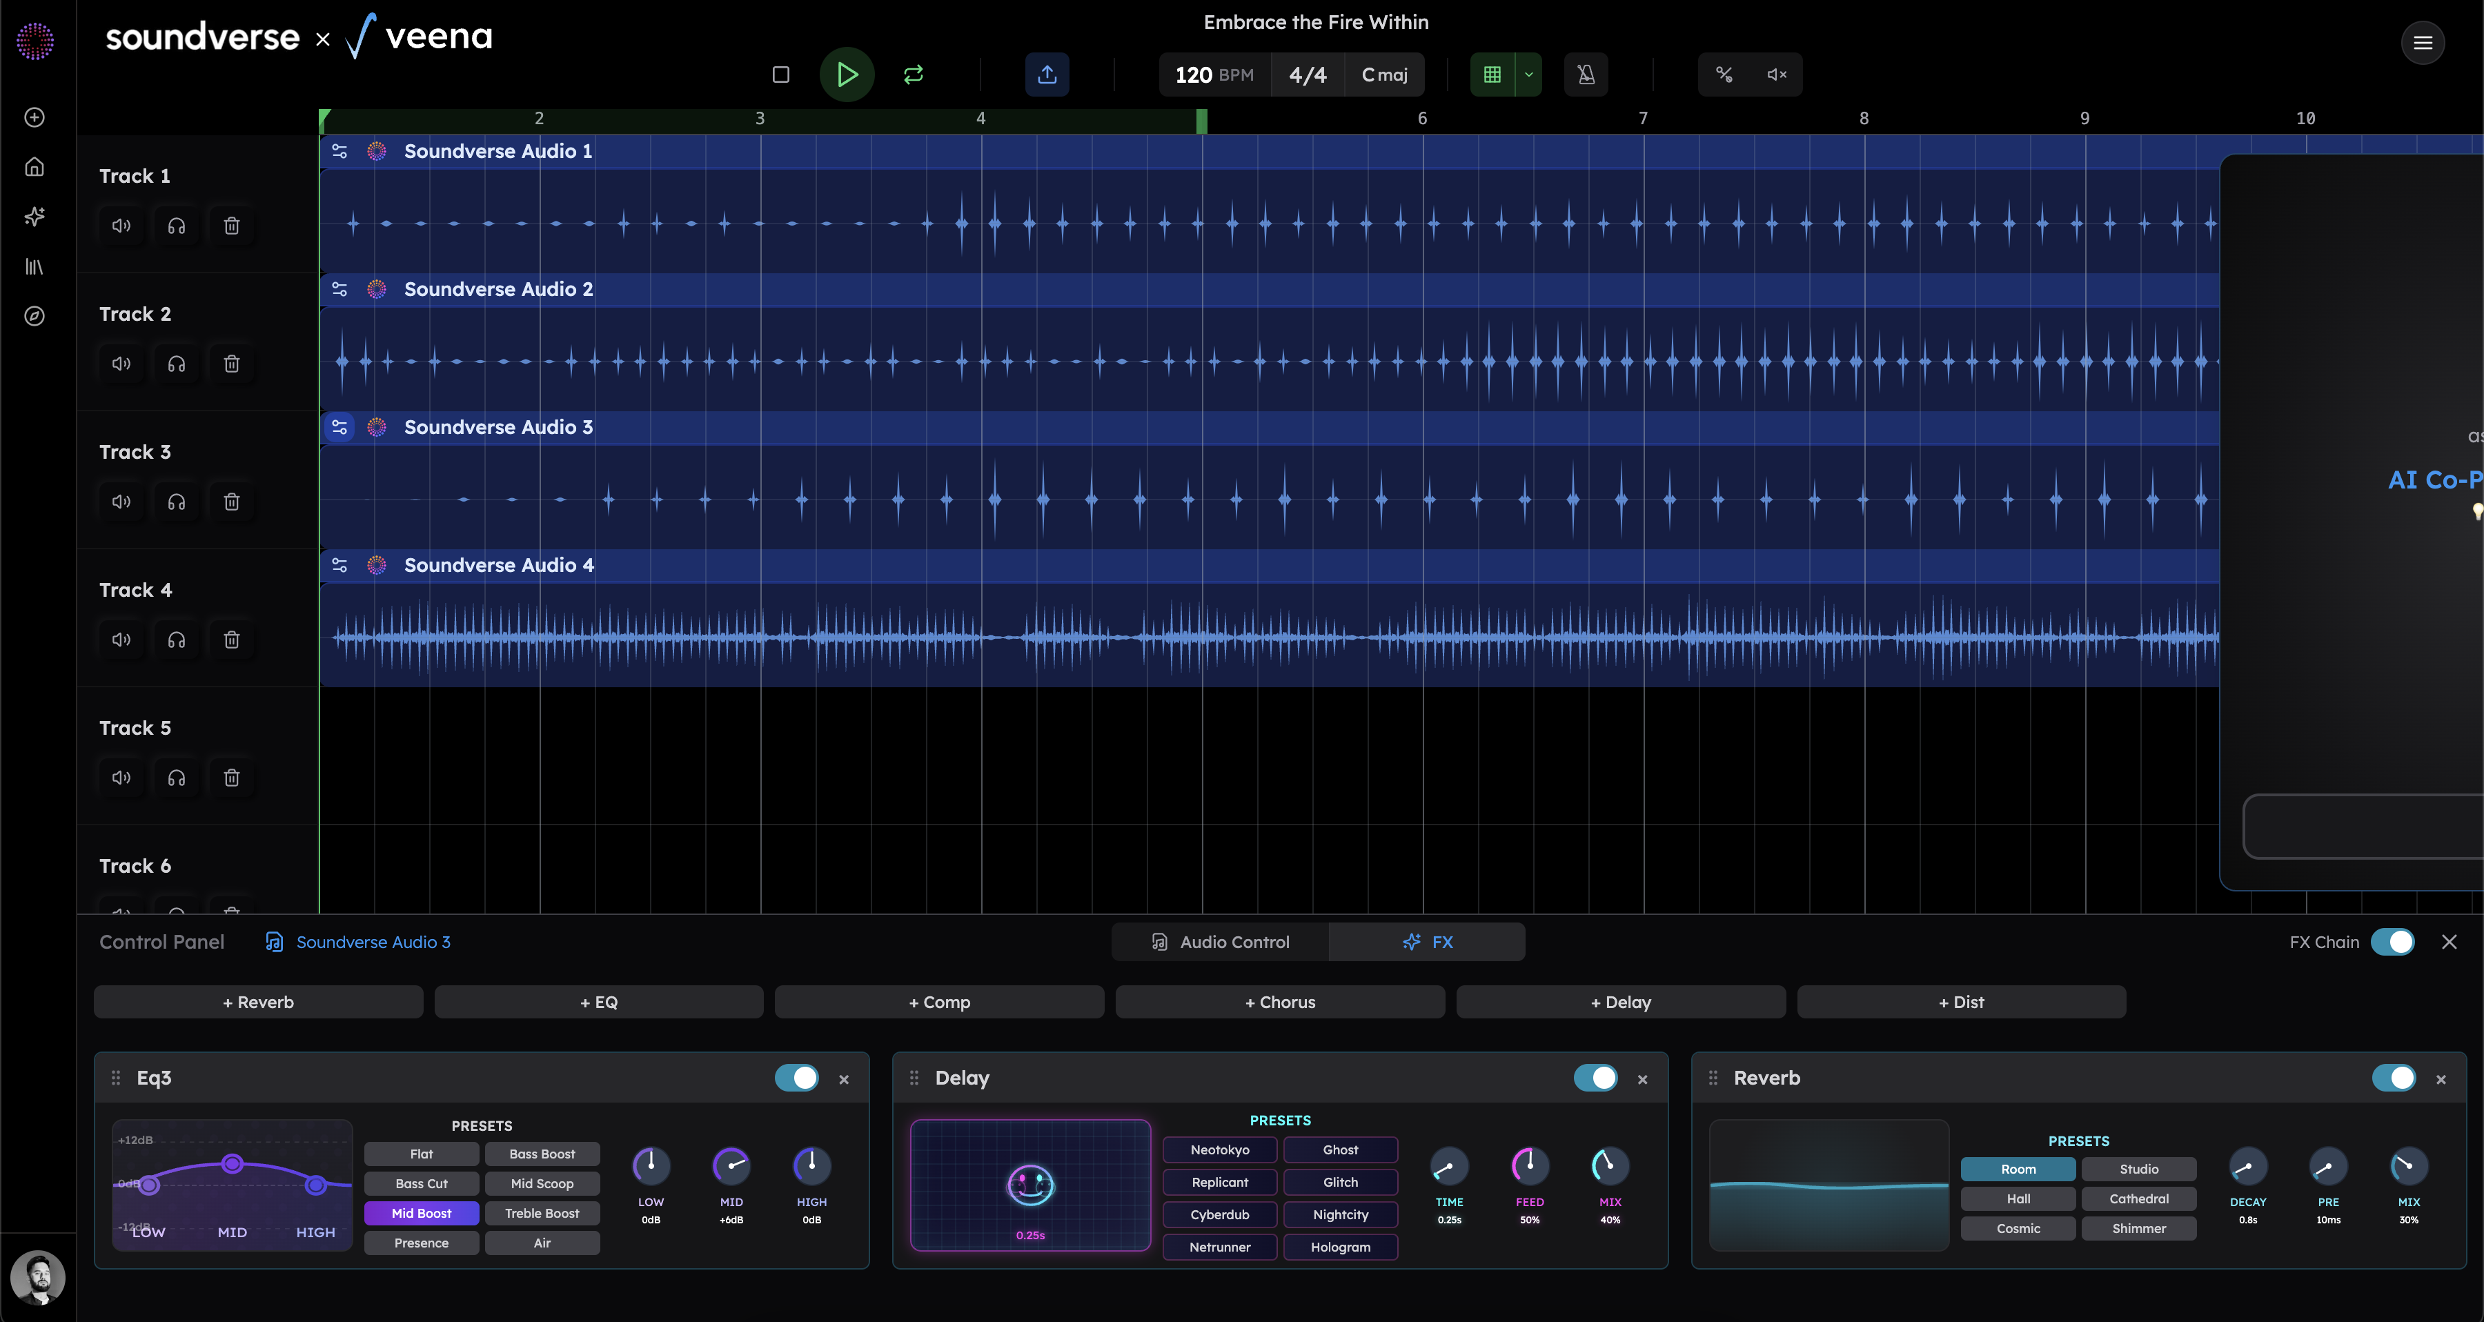Change the 4/4 time signature

click(x=1308, y=75)
